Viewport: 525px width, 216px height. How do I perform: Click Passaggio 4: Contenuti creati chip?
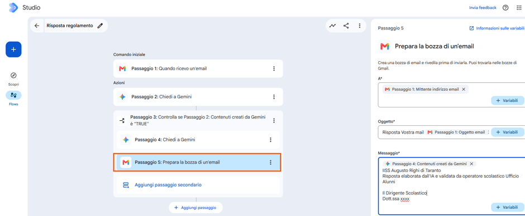(x=429, y=164)
